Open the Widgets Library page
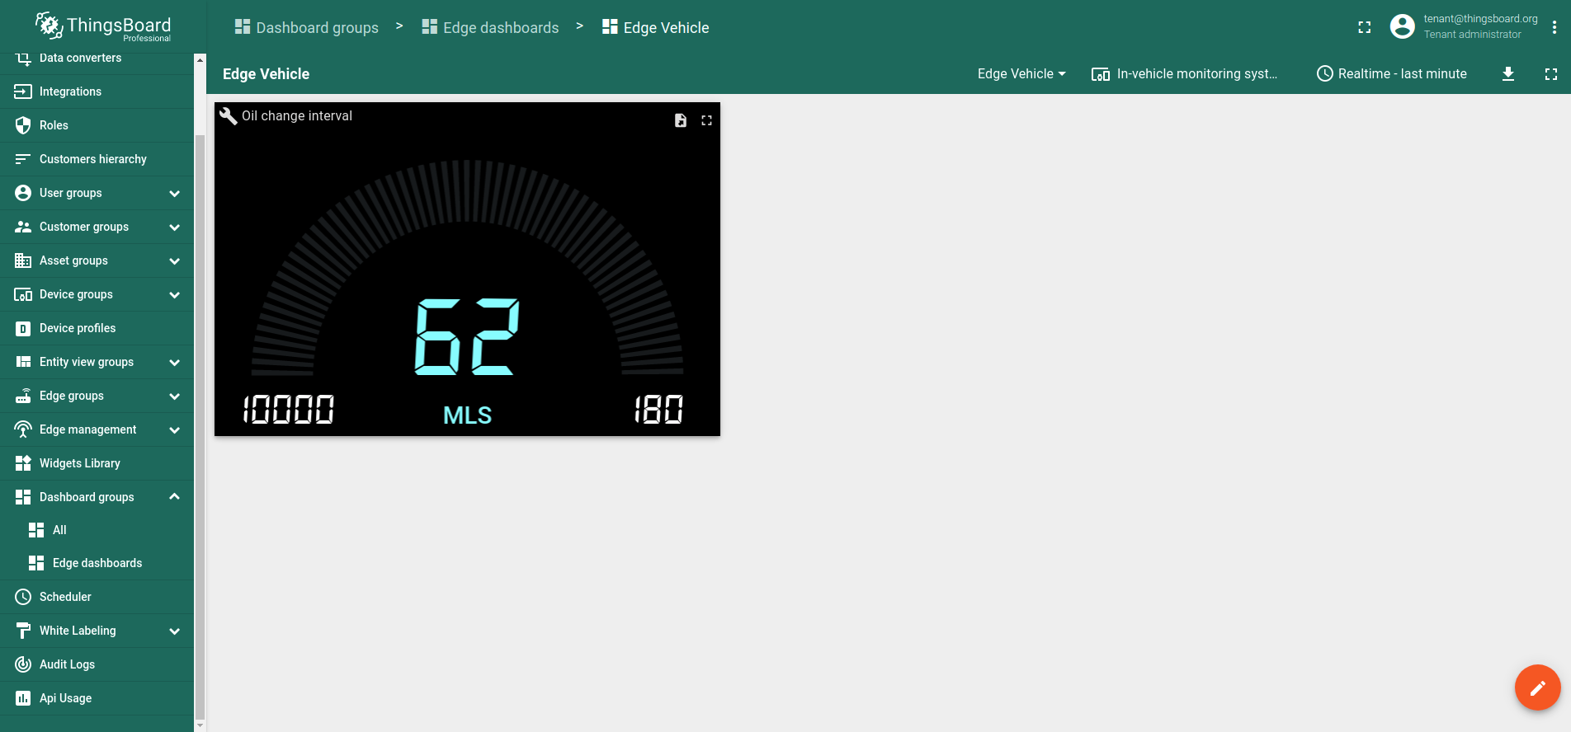Screen dimensions: 1571x732 (x=80, y=463)
